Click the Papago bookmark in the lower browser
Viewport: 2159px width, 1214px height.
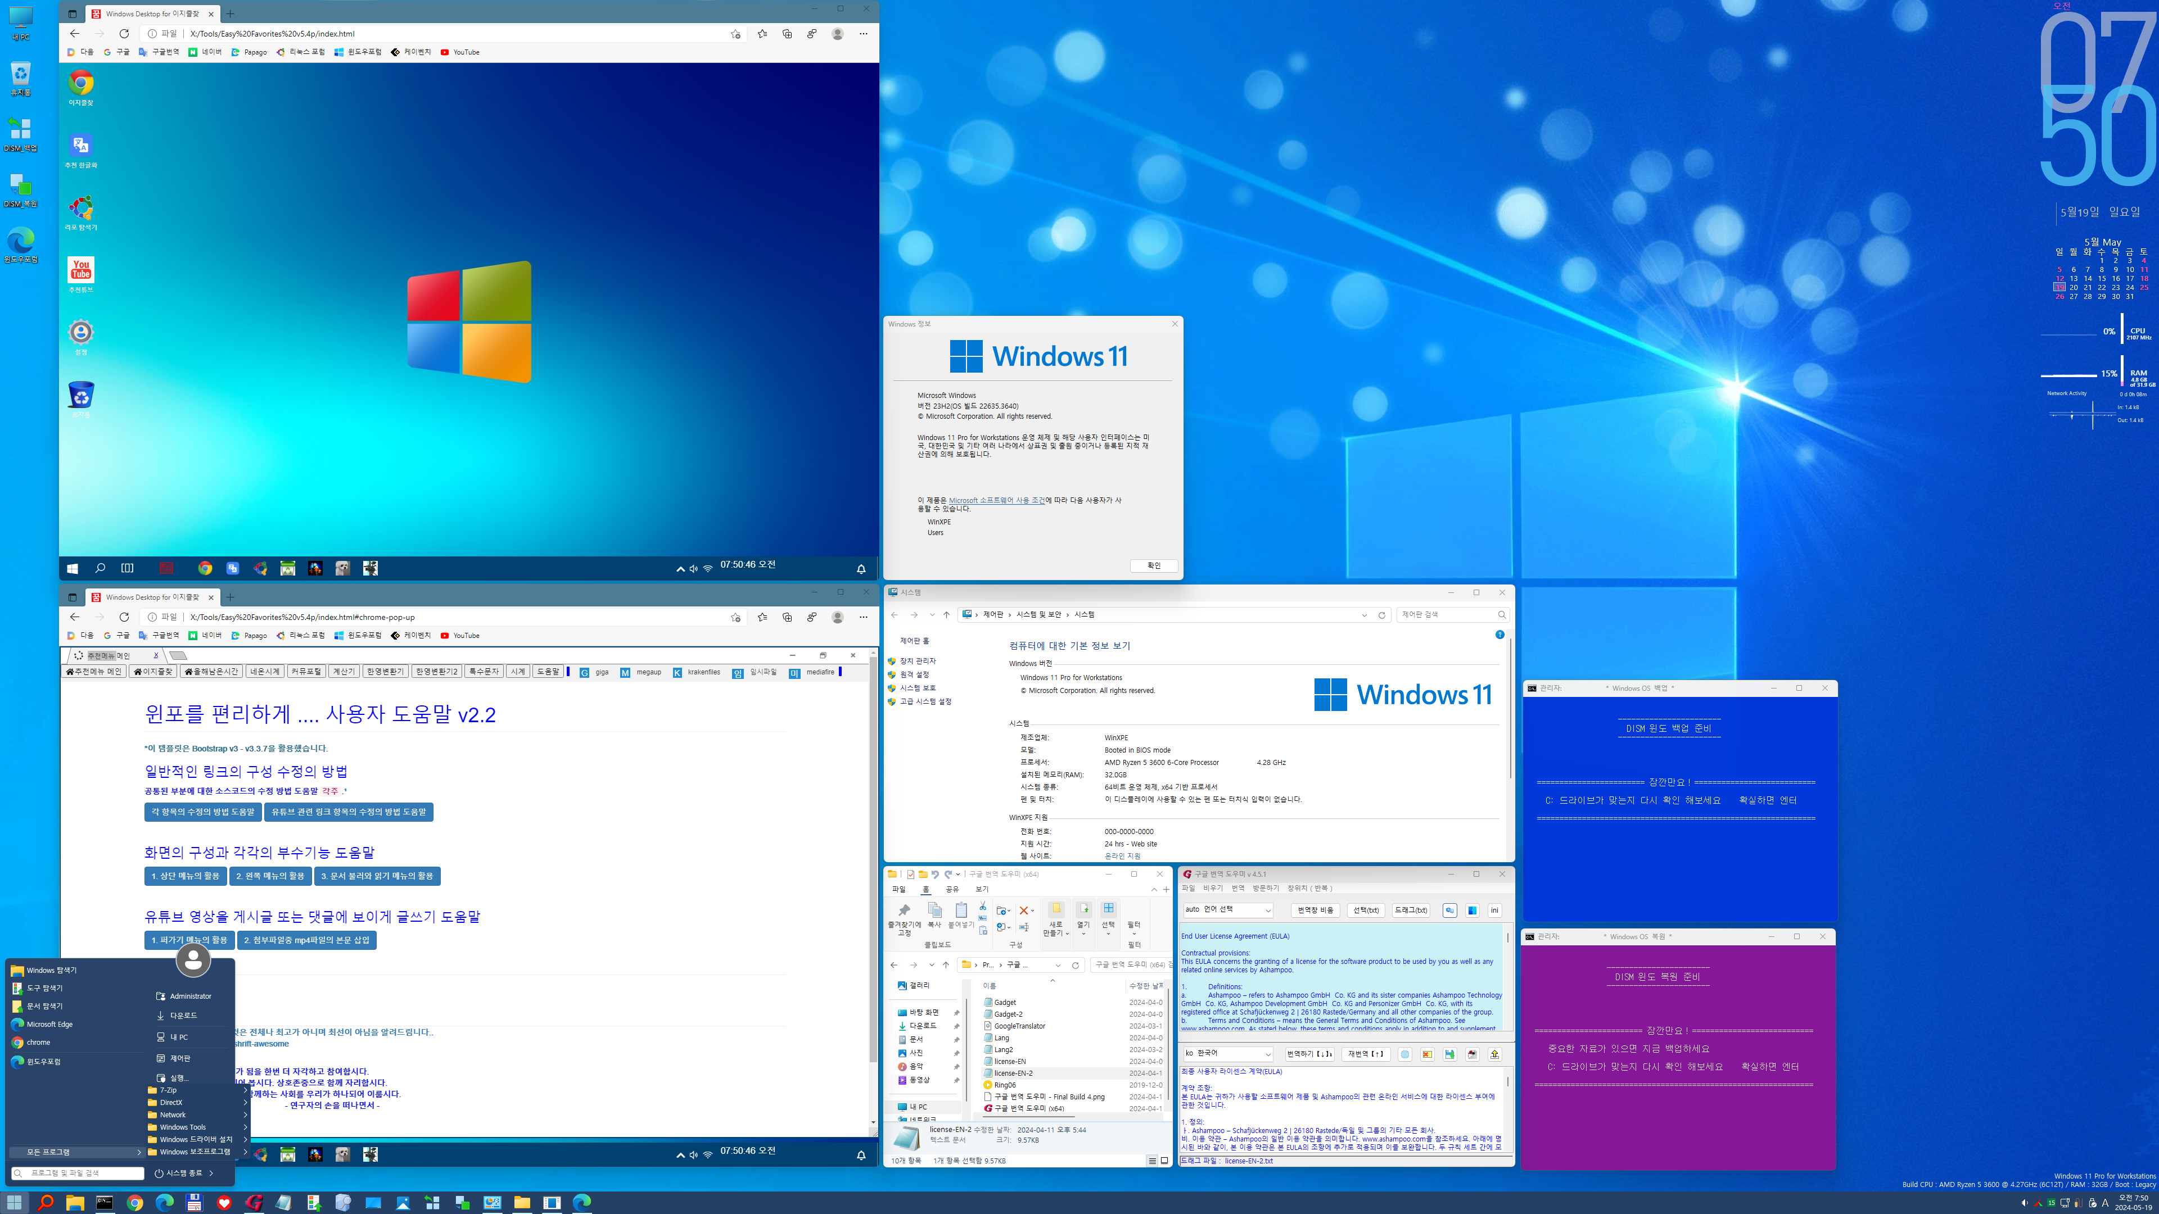click(x=249, y=635)
